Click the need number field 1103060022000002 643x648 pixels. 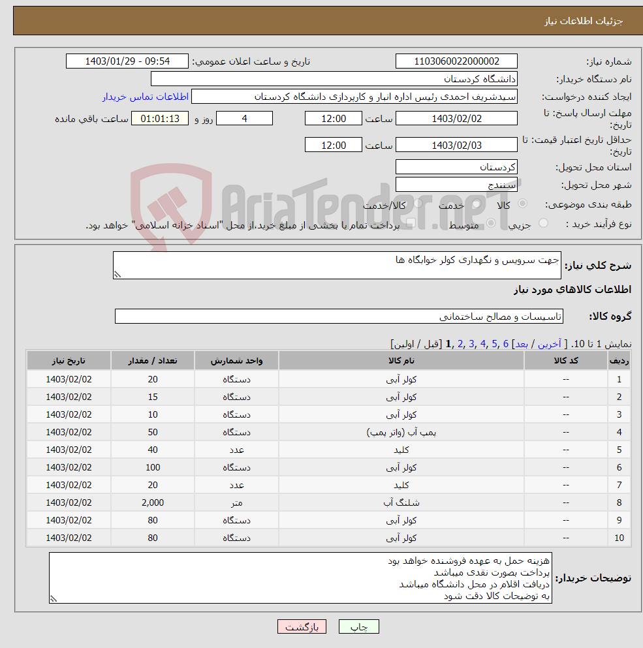pos(456,61)
